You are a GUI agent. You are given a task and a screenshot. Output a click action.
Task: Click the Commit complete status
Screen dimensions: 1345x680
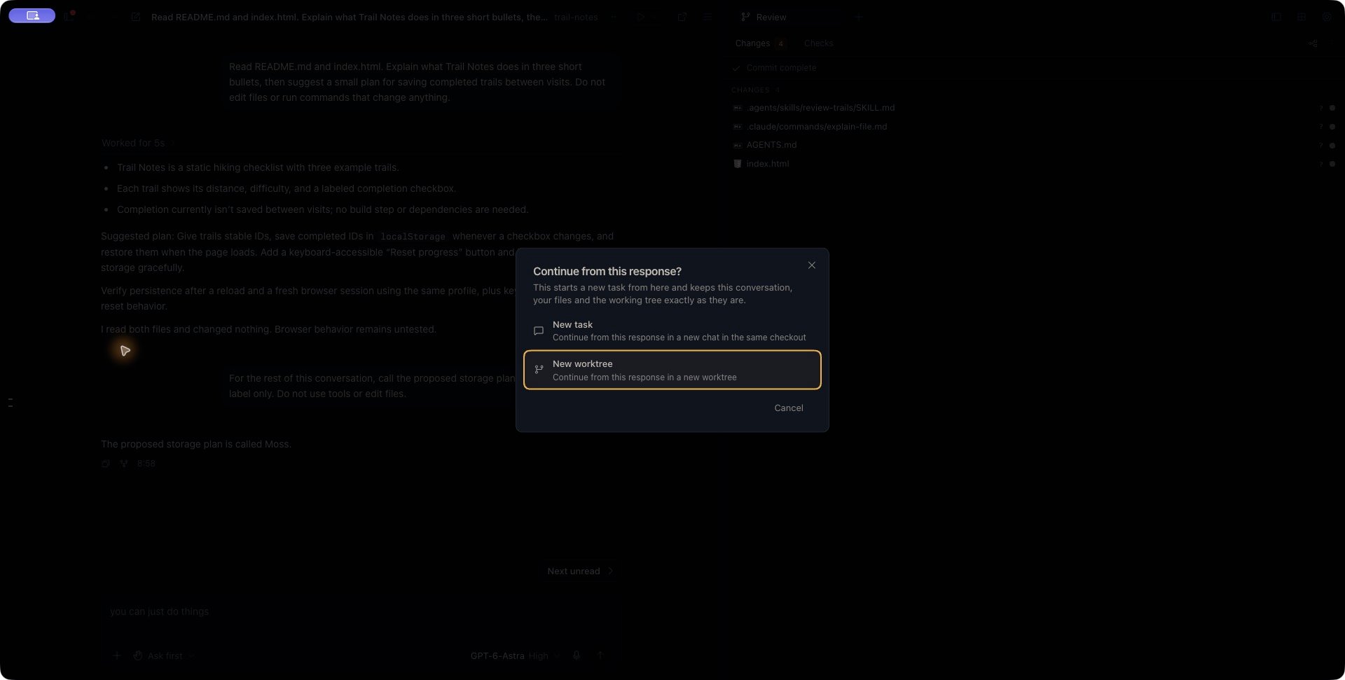pos(774,68)
